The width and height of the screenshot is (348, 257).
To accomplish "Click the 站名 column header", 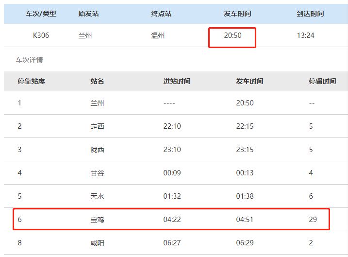I will click(97, 81).
